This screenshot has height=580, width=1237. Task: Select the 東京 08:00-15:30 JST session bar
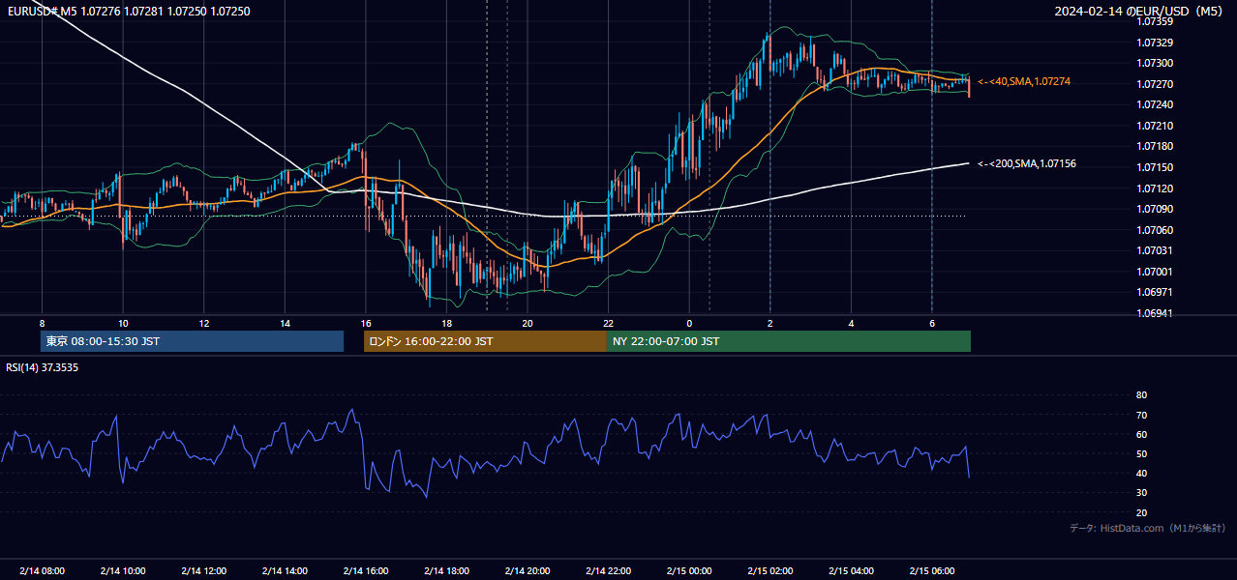click(193, 341)
